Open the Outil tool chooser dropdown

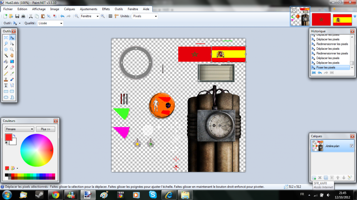coord(20,23)
